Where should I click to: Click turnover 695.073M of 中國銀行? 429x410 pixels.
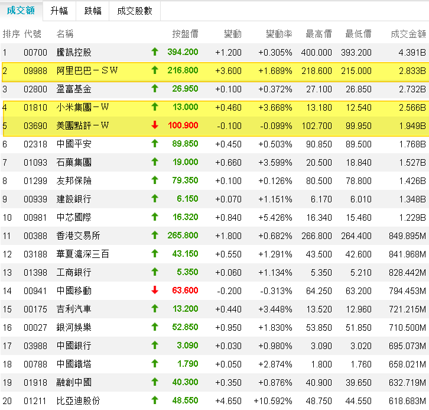[407, 346]
